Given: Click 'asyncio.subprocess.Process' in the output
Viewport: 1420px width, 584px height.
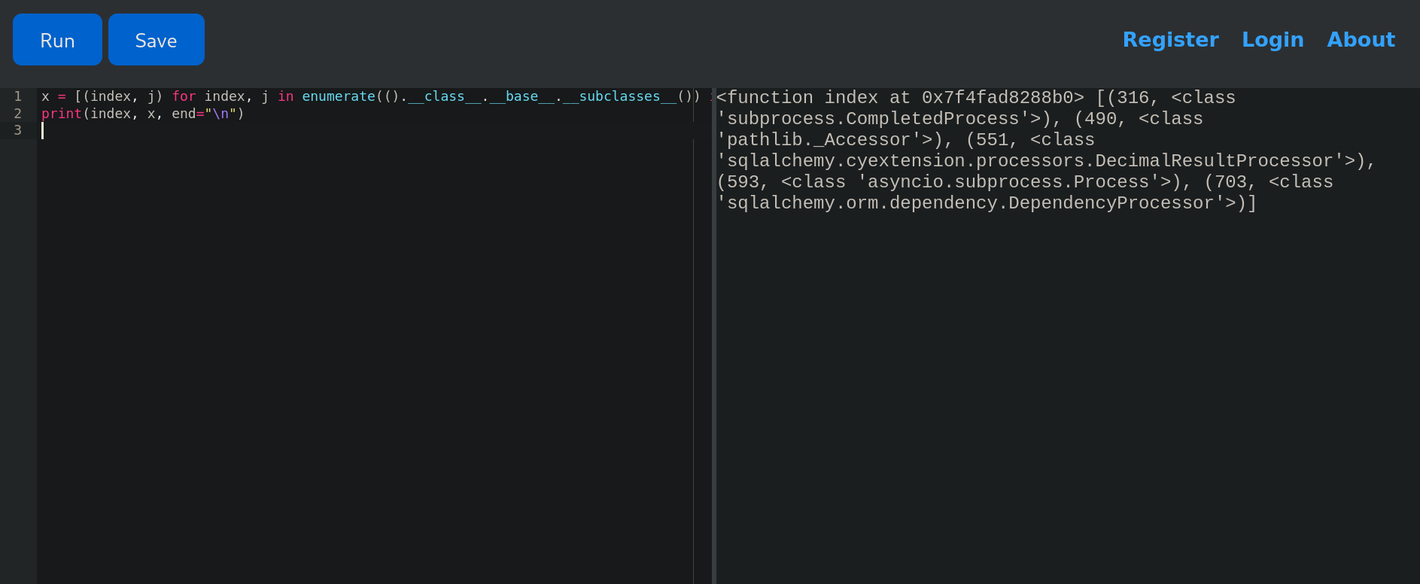Looking at the screenshot, I should coord(1008,182).
